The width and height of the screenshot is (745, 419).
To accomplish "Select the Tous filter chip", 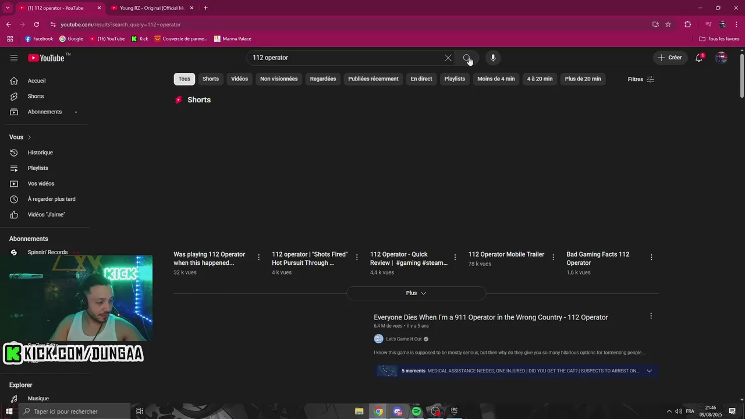I will [185, 79].
